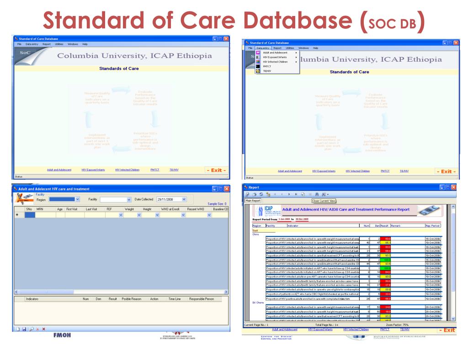Viewport: 468px width, 351px height.
Task: Open Windows menu in top-right window
Action: point(303,48)
